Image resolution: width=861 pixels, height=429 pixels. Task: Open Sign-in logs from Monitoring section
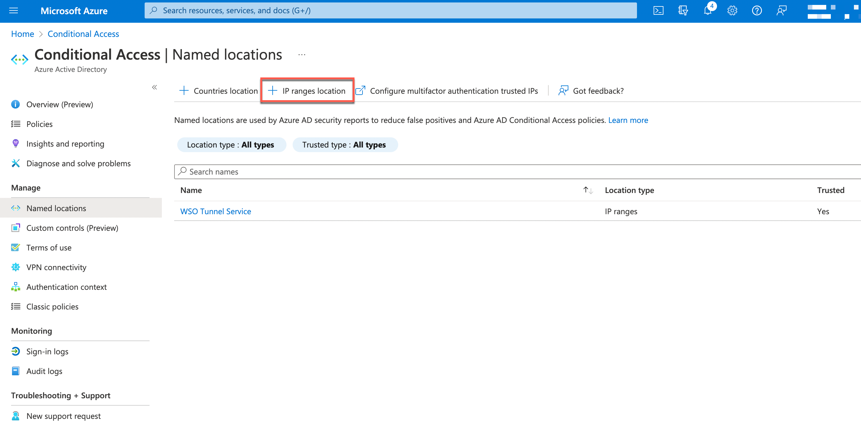click(47, 351)
